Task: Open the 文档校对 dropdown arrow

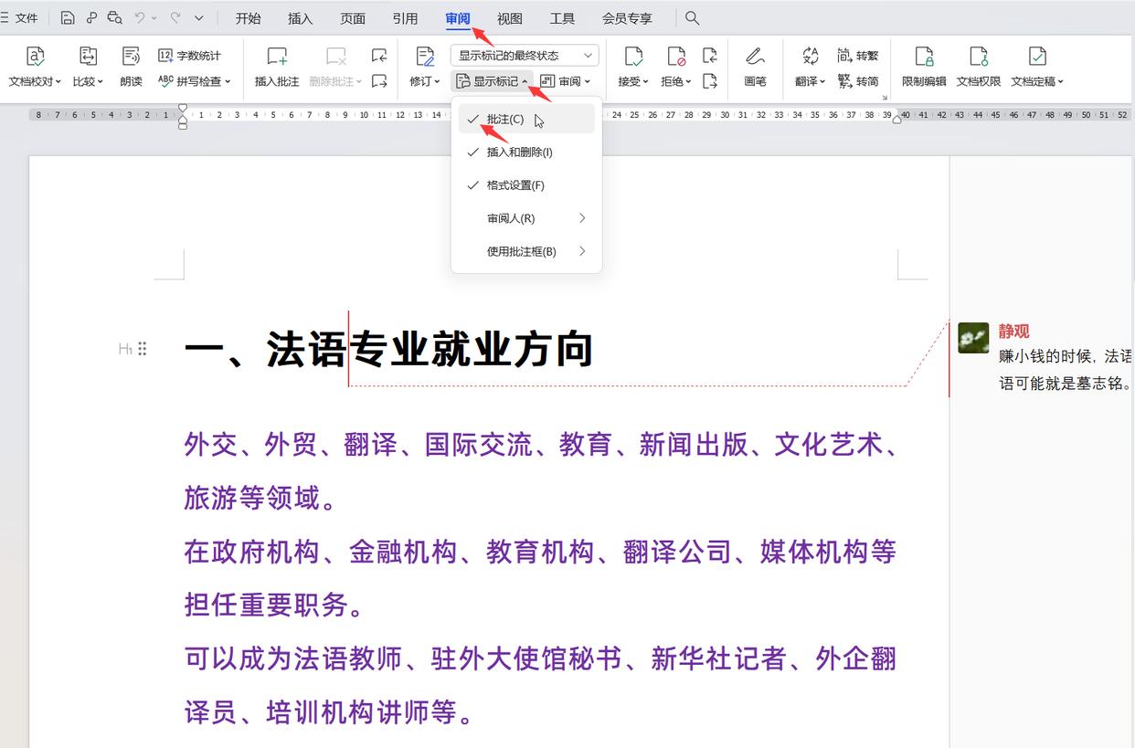Action: 58,82
